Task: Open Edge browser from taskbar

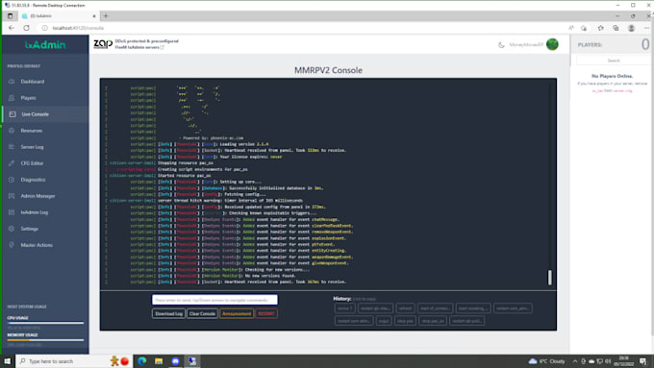Action: [x=141, y=361]
